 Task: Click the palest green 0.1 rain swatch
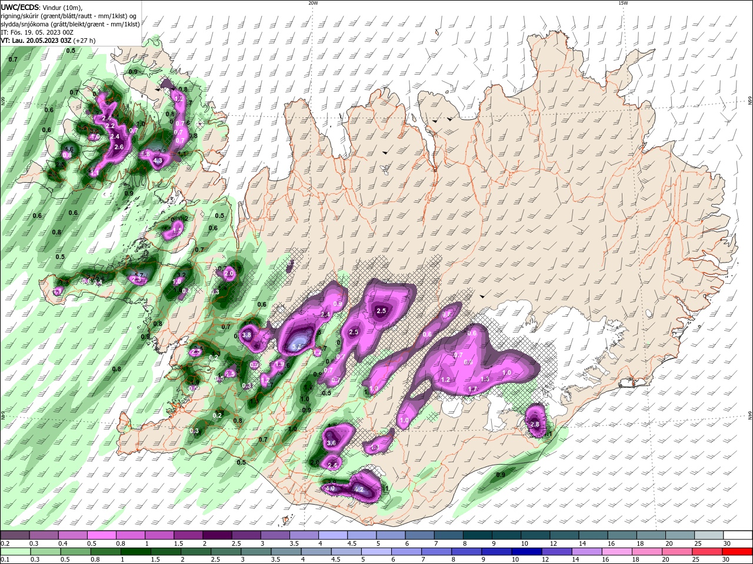(15, 552)
